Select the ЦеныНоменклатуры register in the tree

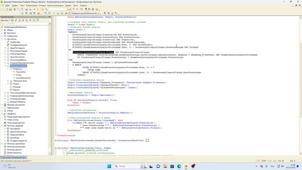click(x=18, y=132)
